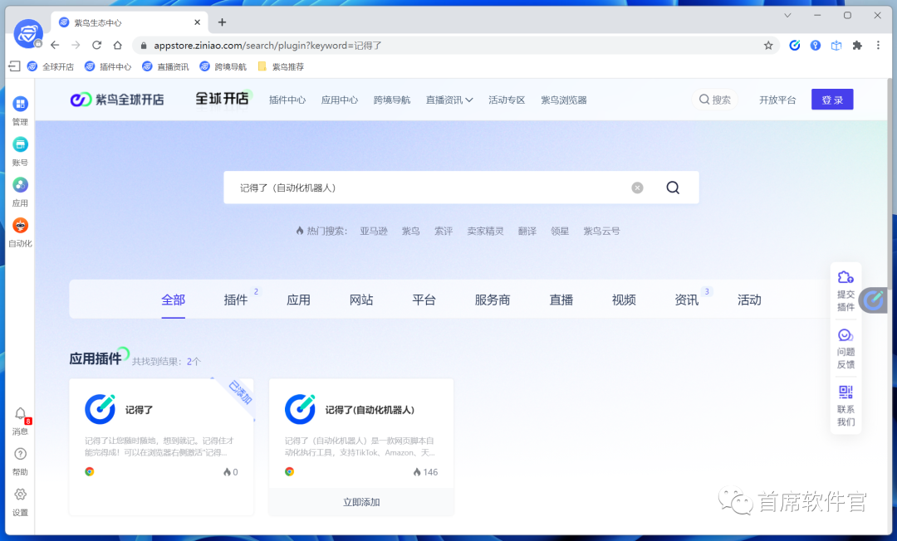The height and width of the screenshot is (541, 897).
Task: Switch to the 插件 results tab
Action: [x=235, y=300]
